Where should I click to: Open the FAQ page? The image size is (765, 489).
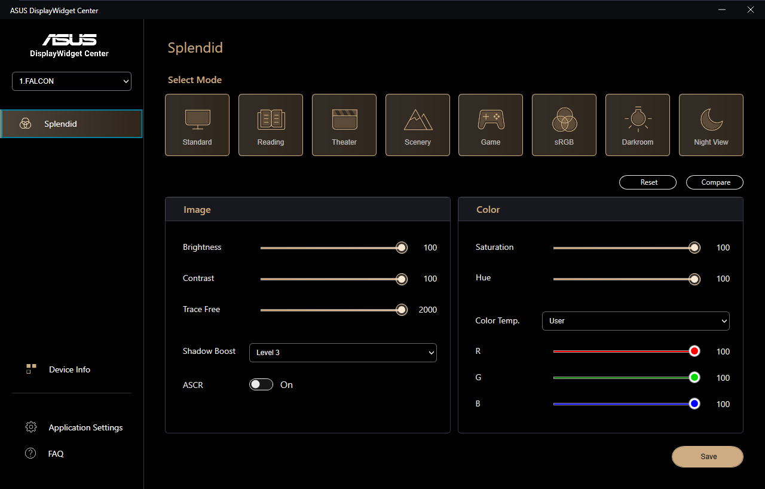pyautogui.click(x=56, y=454)
